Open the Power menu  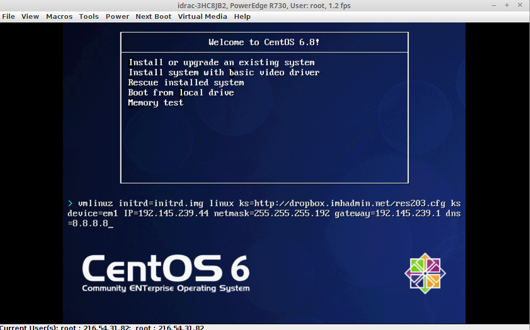coord(117,16)
